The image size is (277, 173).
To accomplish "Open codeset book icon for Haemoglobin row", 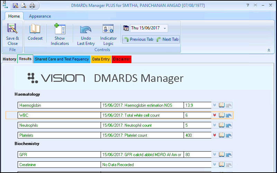I will point(222,105).
